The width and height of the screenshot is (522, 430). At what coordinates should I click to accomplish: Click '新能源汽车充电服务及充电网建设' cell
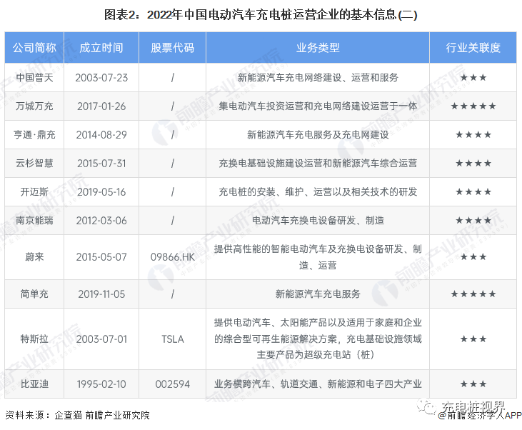coord(318,135)
